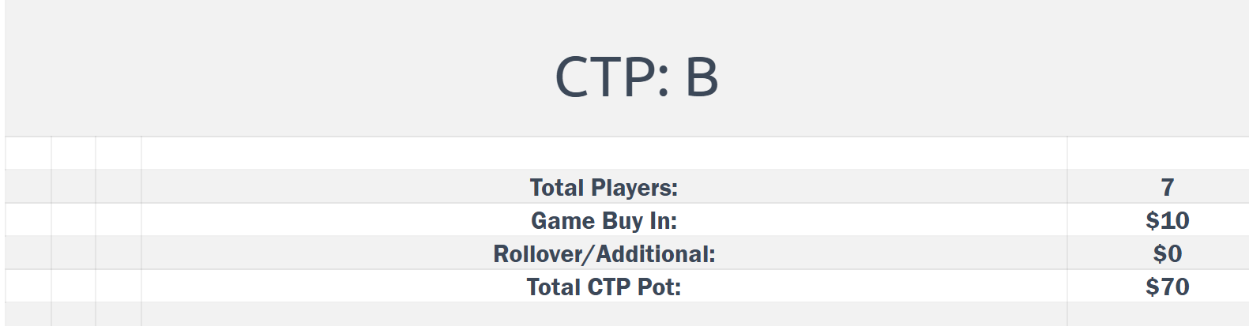The image size is (1249, 326).
Task: Select the cell showing 7 players
Action: pos(1166,187)
